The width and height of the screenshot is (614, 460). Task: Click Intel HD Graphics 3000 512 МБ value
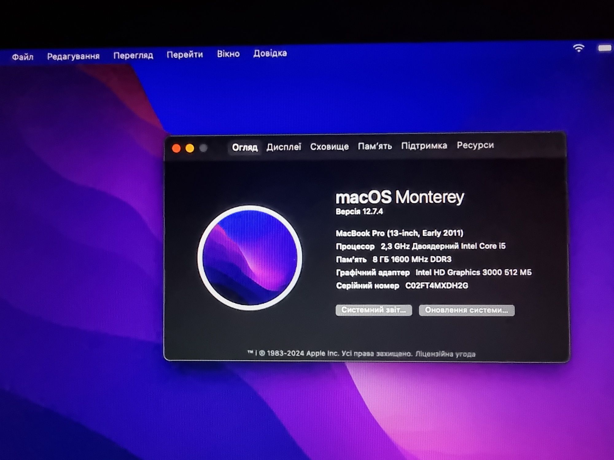(x=474, y=272)
